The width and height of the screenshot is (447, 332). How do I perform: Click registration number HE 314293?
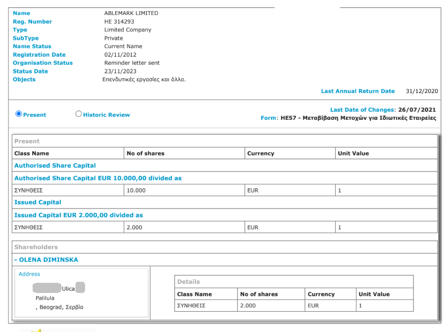pos(119,21)
